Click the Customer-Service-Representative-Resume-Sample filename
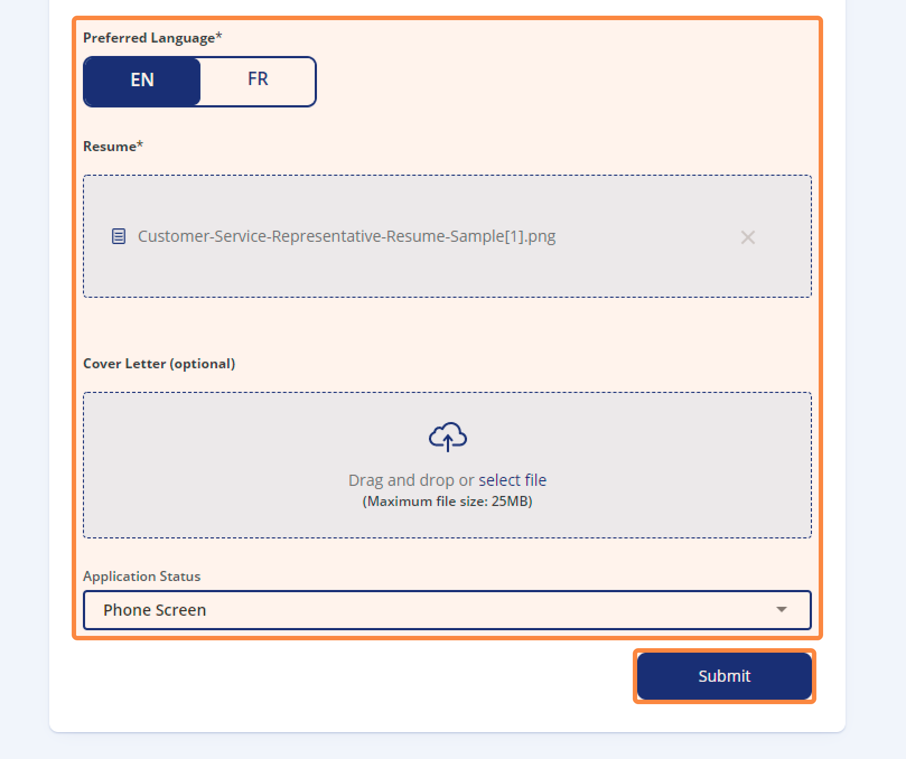The width and height of the screenshot is (906, 759). pos(347,236)
